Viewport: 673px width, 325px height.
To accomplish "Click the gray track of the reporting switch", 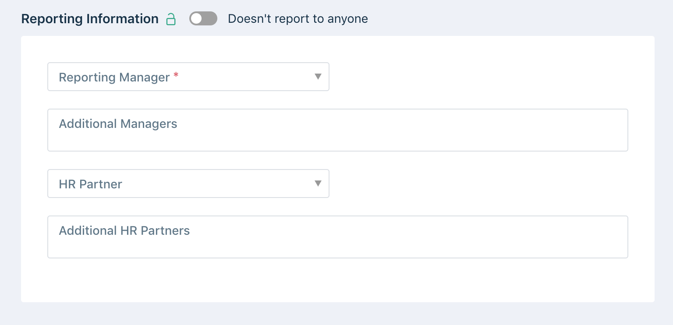I will (210, 18).
